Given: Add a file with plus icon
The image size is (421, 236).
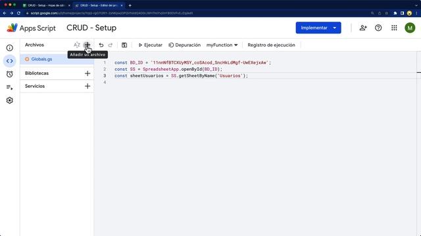Looking at the screenshot, I should (87, 45).
